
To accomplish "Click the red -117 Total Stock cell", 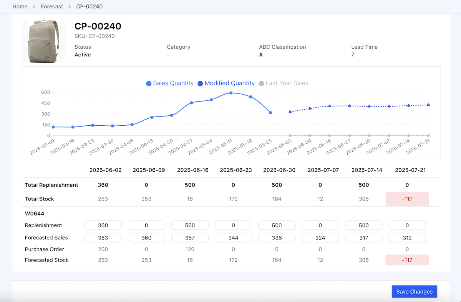I will [407, 199].
